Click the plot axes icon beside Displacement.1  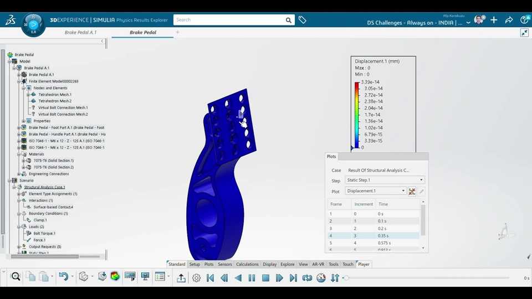coord(412,191)
